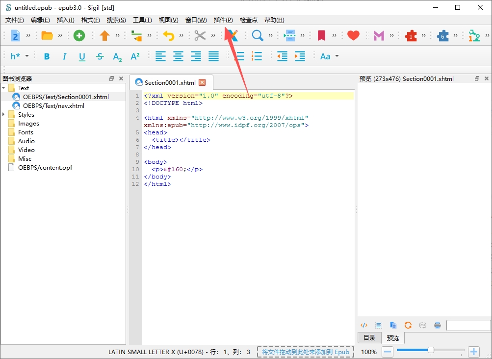
Task: Toggle italic formatting
Action: [64, 56]
